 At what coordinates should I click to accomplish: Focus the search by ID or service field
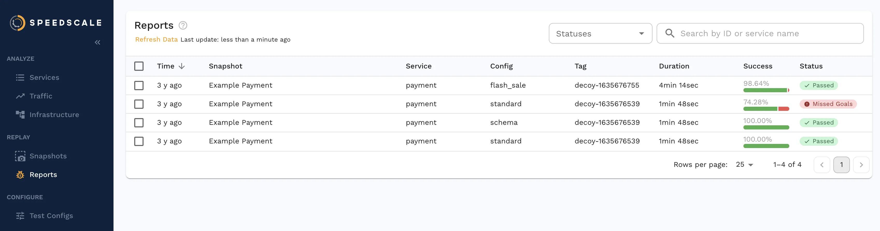click(x=760, y=33)
